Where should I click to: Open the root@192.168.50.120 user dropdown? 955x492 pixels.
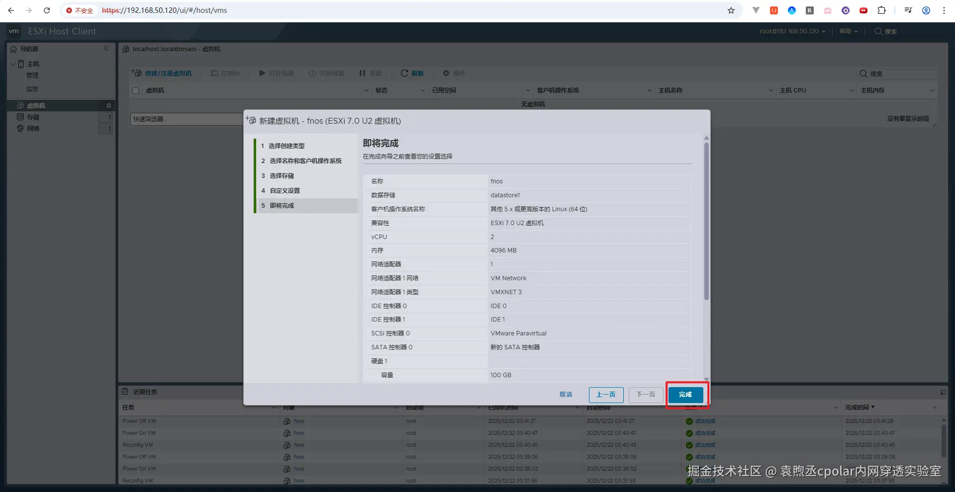[x=792, y=31]
